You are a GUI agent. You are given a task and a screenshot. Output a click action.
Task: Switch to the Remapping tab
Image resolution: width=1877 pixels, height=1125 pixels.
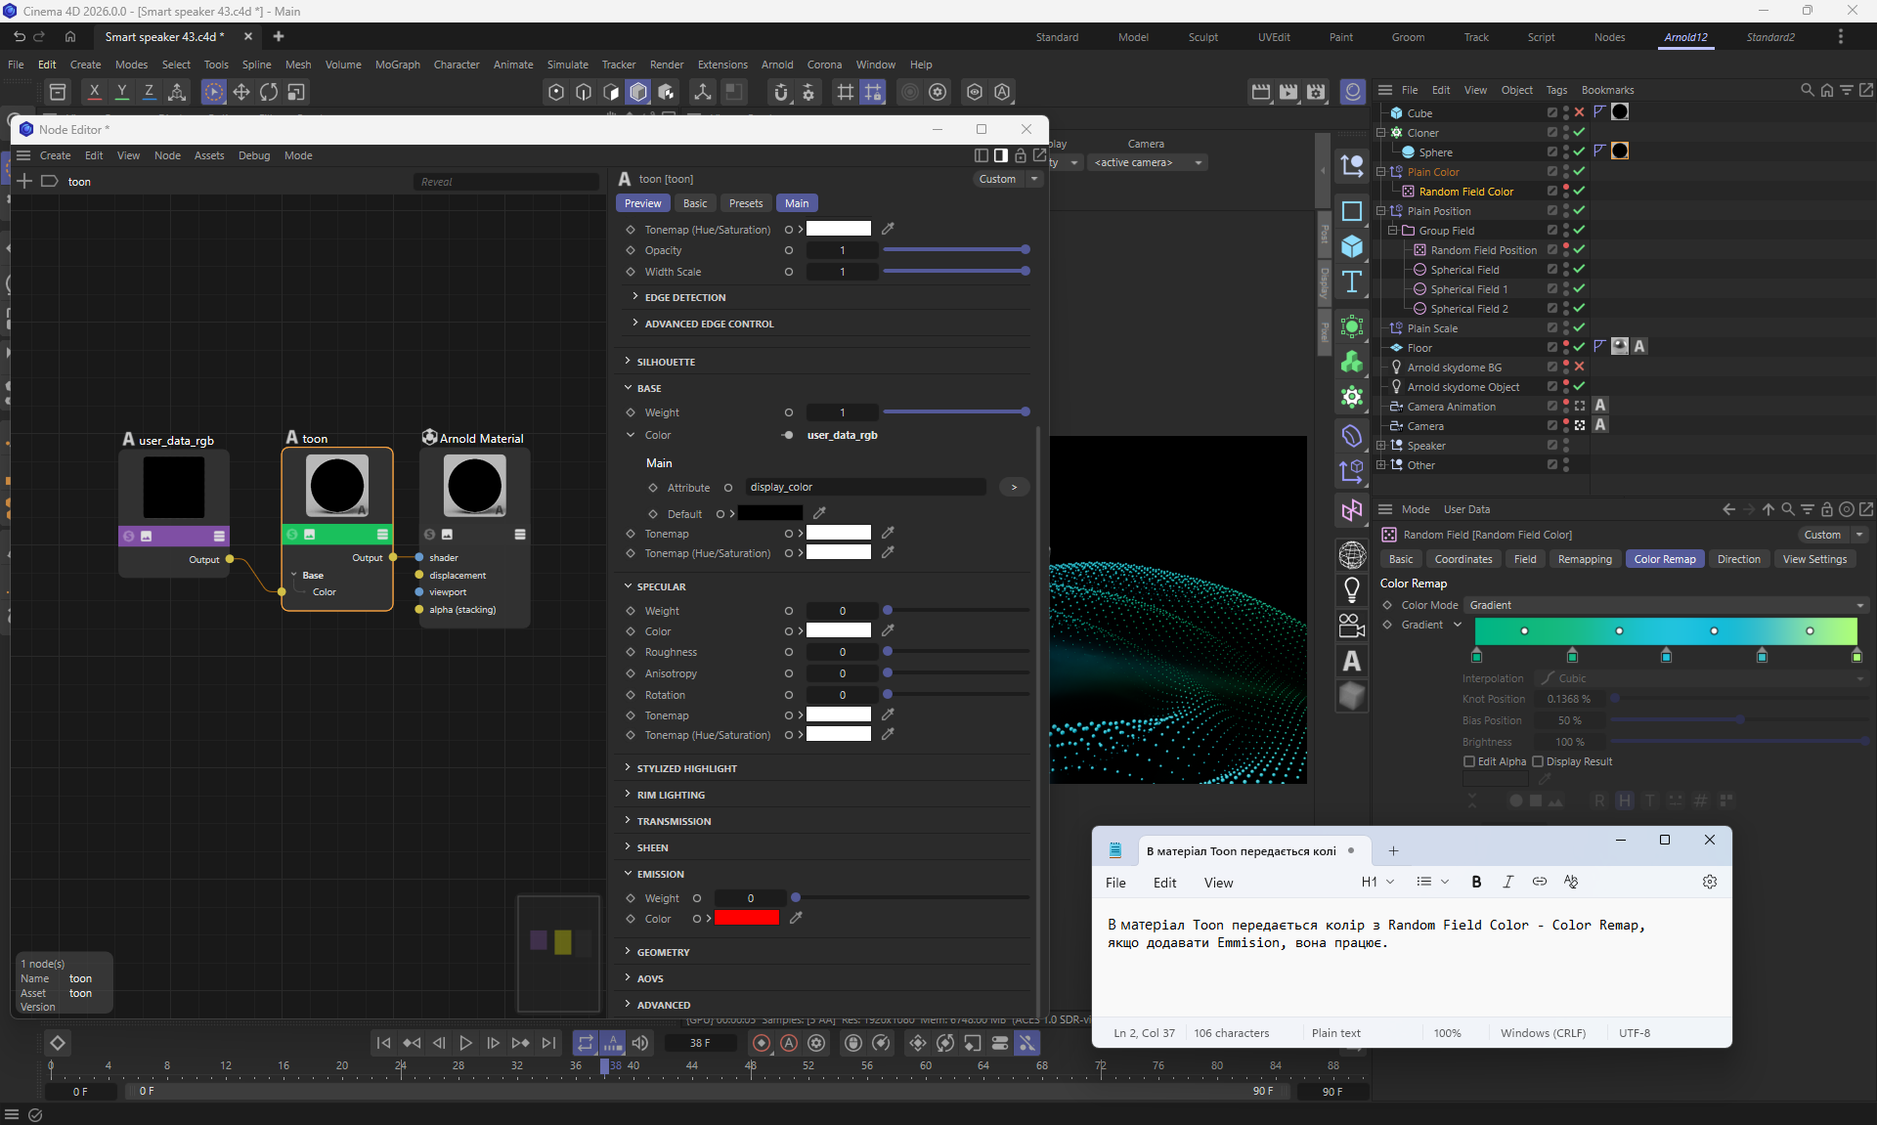tap(1584, 559)
